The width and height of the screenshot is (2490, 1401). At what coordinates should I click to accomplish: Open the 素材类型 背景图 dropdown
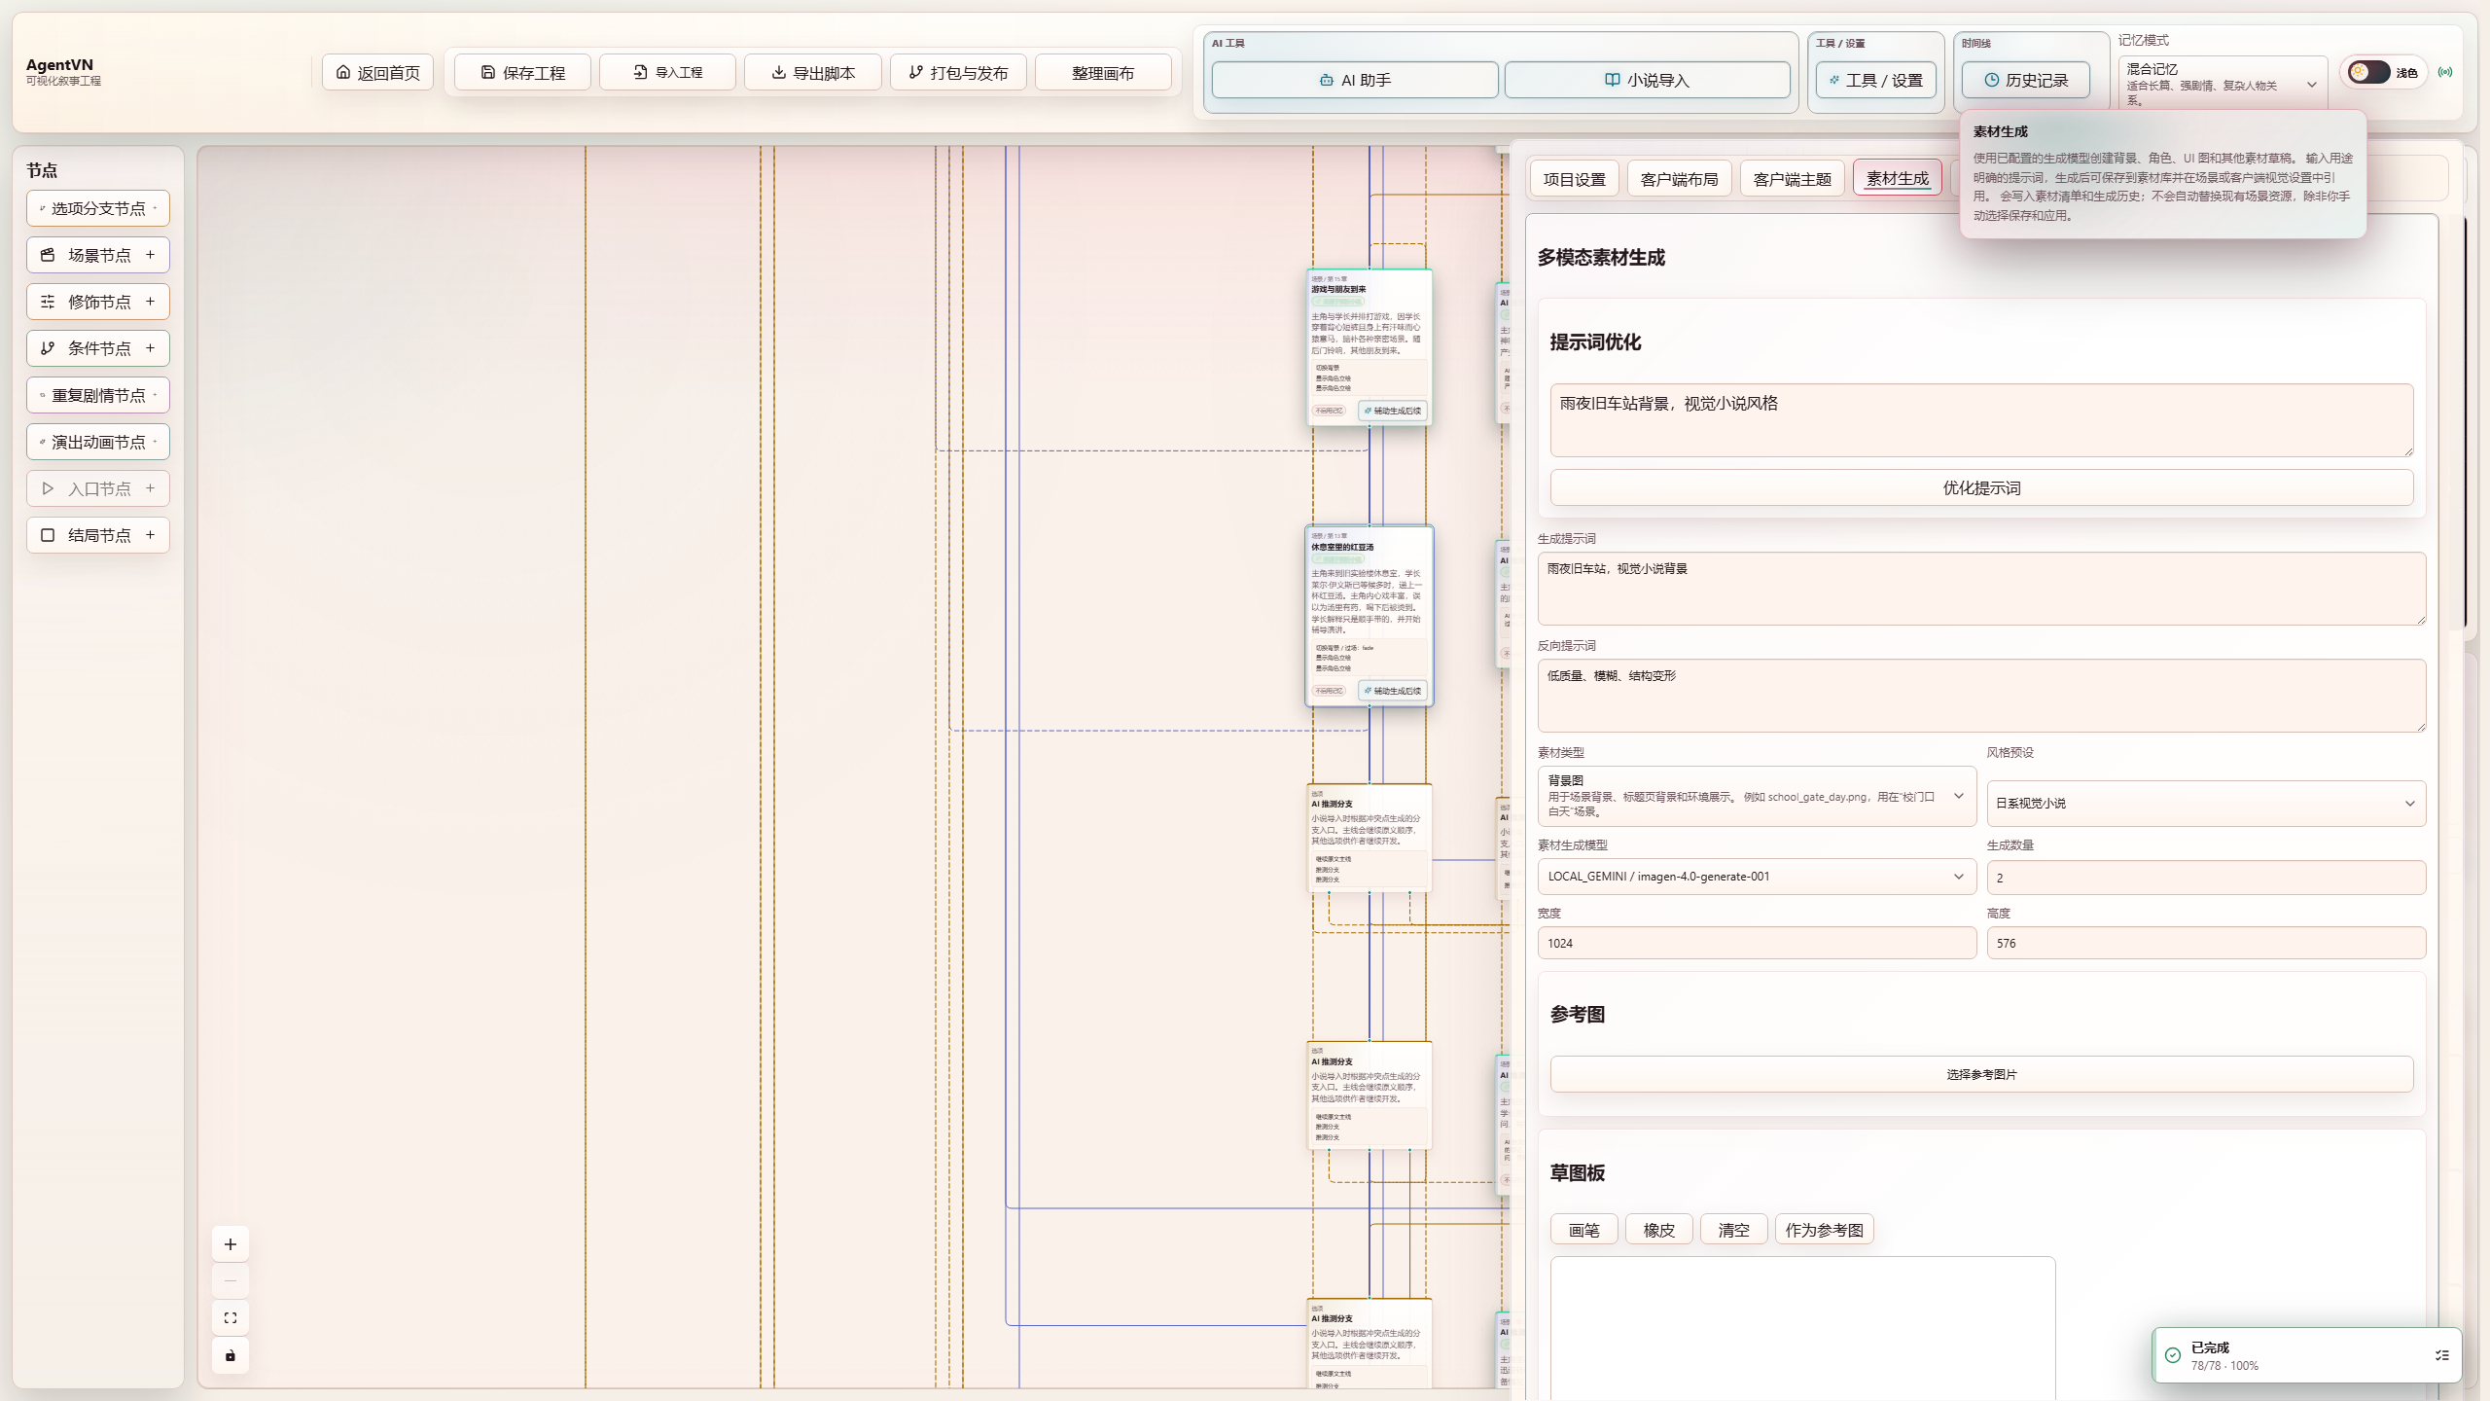[x=1757, y=796]
